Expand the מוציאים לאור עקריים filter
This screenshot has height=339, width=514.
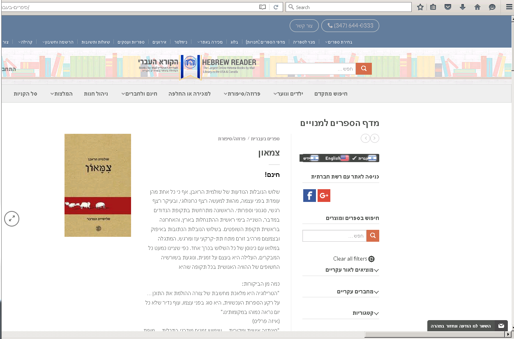(x=352, y=270)
